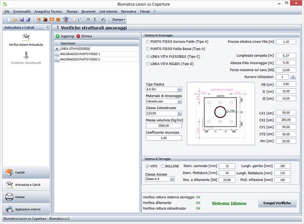Select LINEA VITA RIGIDA (Tipo D) option
Screen dimensions: 304x224
tap(148, 64)
